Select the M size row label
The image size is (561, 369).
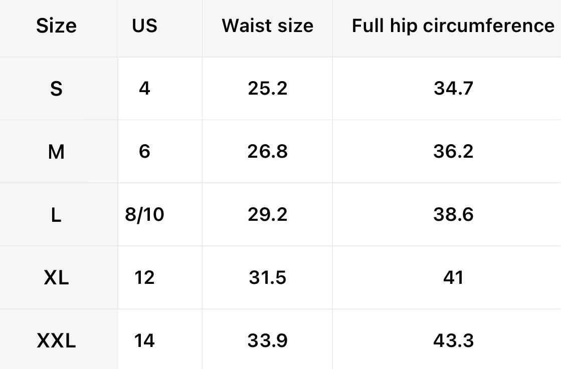click(56, 152)
